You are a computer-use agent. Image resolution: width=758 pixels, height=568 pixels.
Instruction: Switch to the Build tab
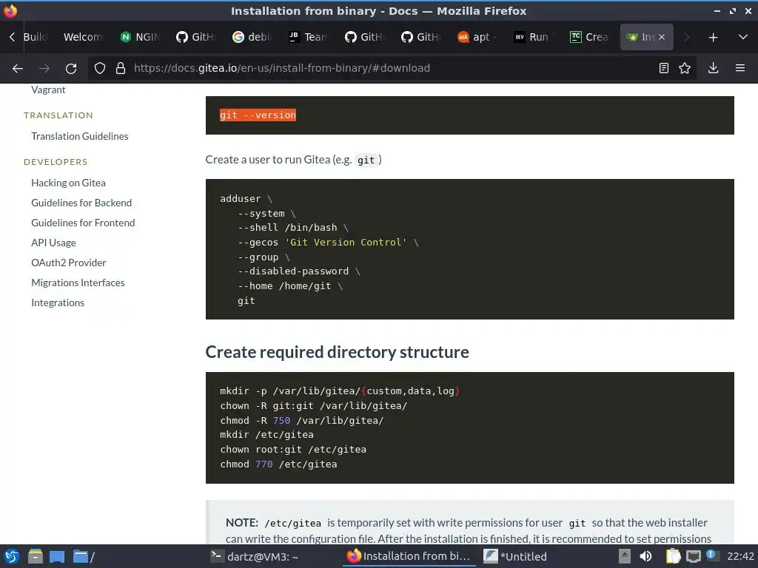pyautogui.click(x=36, y=37)
